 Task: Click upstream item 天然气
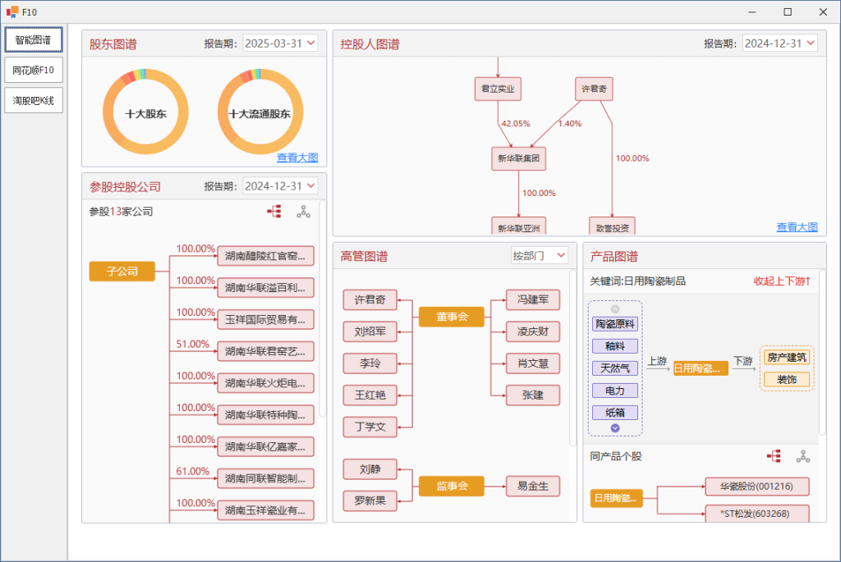[615, 368]
